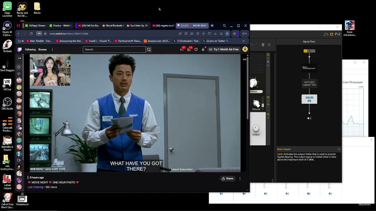Click the Twitch search input field
376x211 pixels.
(114, 50)
